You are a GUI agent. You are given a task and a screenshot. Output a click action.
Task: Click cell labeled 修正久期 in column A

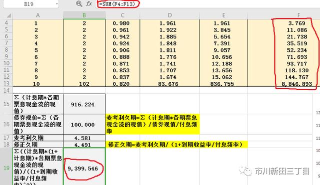tap(38, 145)
